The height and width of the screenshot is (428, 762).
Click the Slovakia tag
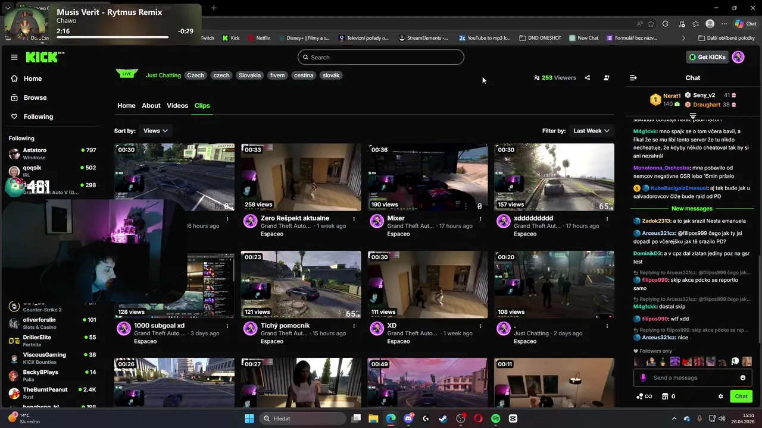pyautogui.click(x=249, y=75)
